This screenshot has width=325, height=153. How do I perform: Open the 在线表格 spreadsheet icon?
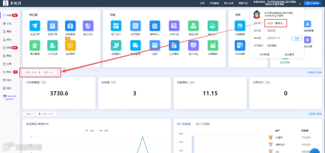tap(70, 46)
